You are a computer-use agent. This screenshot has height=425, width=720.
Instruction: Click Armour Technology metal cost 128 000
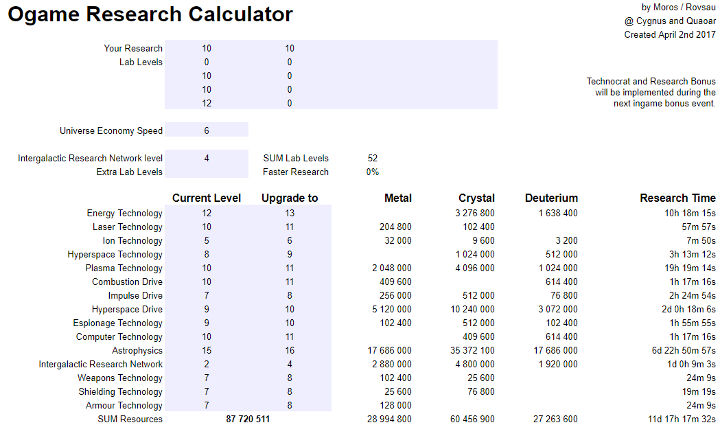click(x=395, y=406)
